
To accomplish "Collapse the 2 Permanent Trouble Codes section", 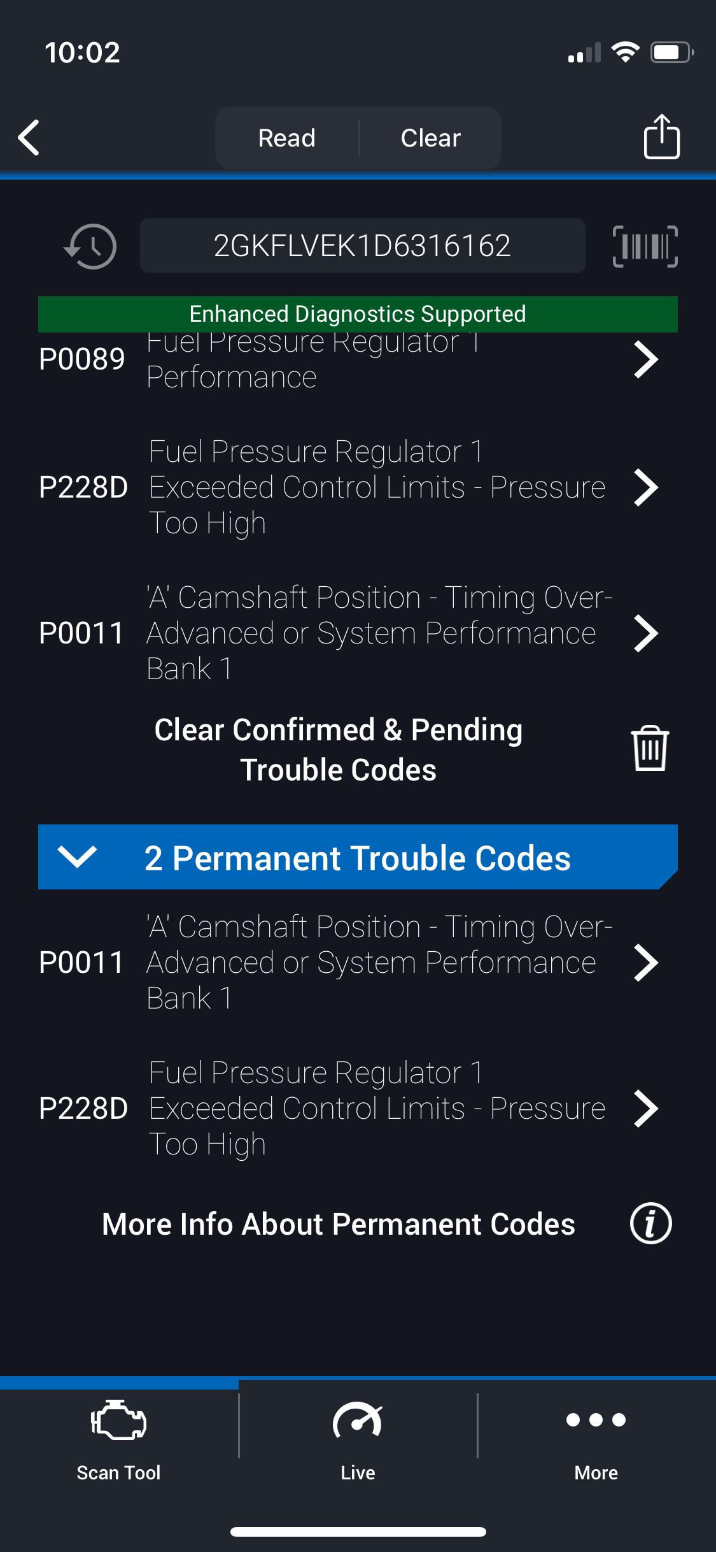I will click(77, 857).
